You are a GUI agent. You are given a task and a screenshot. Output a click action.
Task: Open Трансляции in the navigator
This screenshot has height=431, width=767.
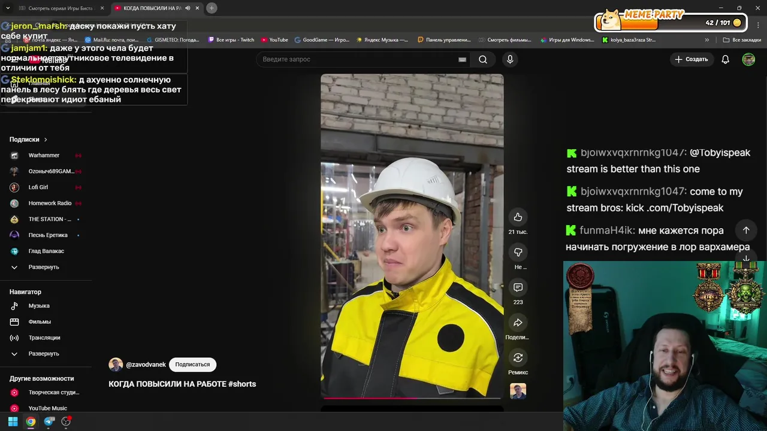[x=45, y=338]
